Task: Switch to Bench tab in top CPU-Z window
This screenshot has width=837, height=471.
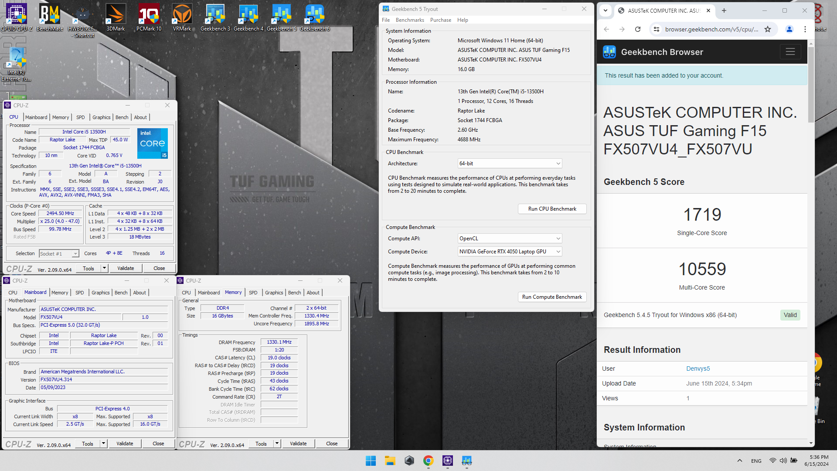Action: [122, 117]
